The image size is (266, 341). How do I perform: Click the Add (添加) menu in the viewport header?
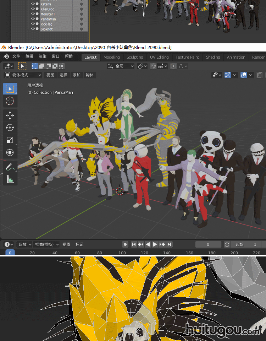tap(77, 75)
